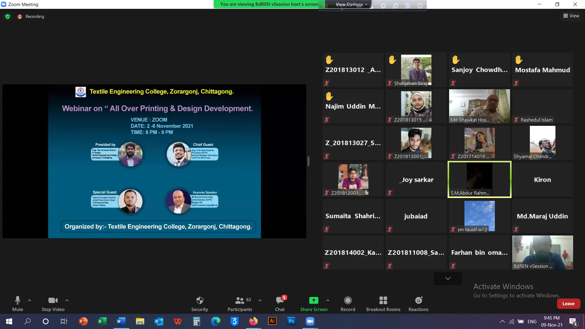Toggle Stop Video camera control
Screen dimensions: 585x329
click(x=53, y=303)
